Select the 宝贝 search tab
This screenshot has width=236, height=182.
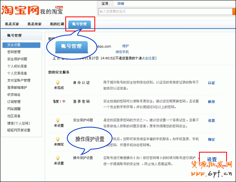pos(105,4)
